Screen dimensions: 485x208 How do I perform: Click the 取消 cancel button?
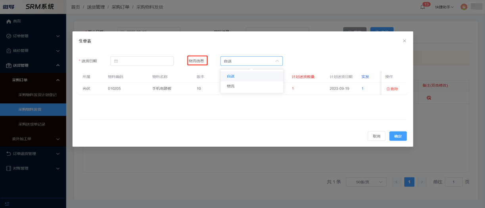pos(376,136)
